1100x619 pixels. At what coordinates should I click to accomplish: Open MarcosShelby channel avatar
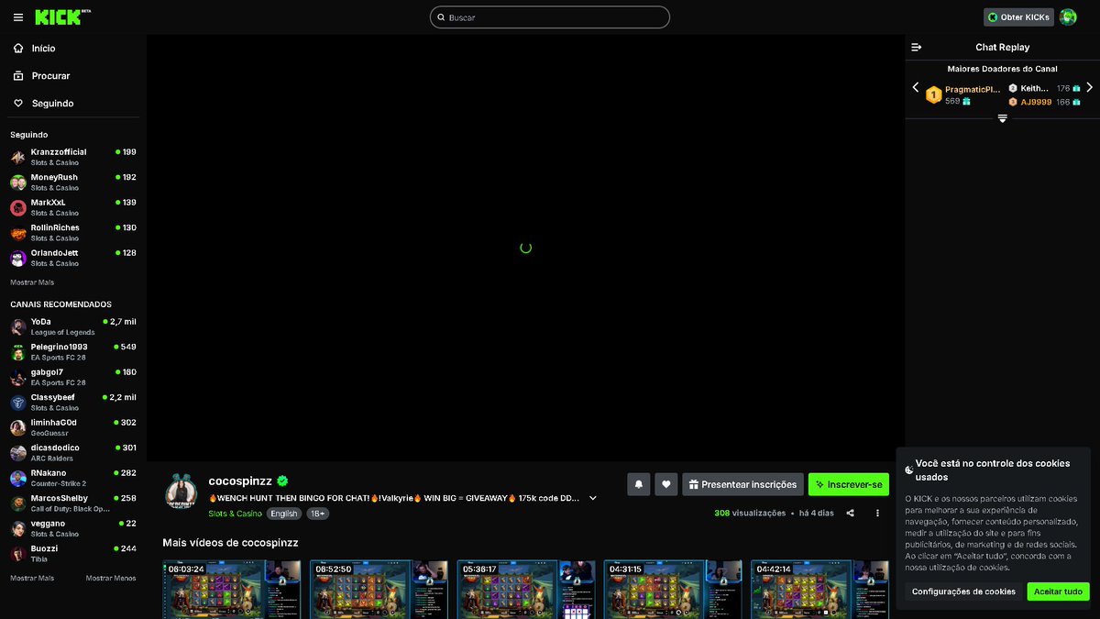point(18,503)
